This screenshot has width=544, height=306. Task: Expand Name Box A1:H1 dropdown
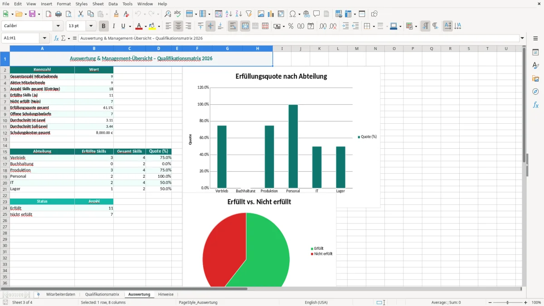coord(44,39)
